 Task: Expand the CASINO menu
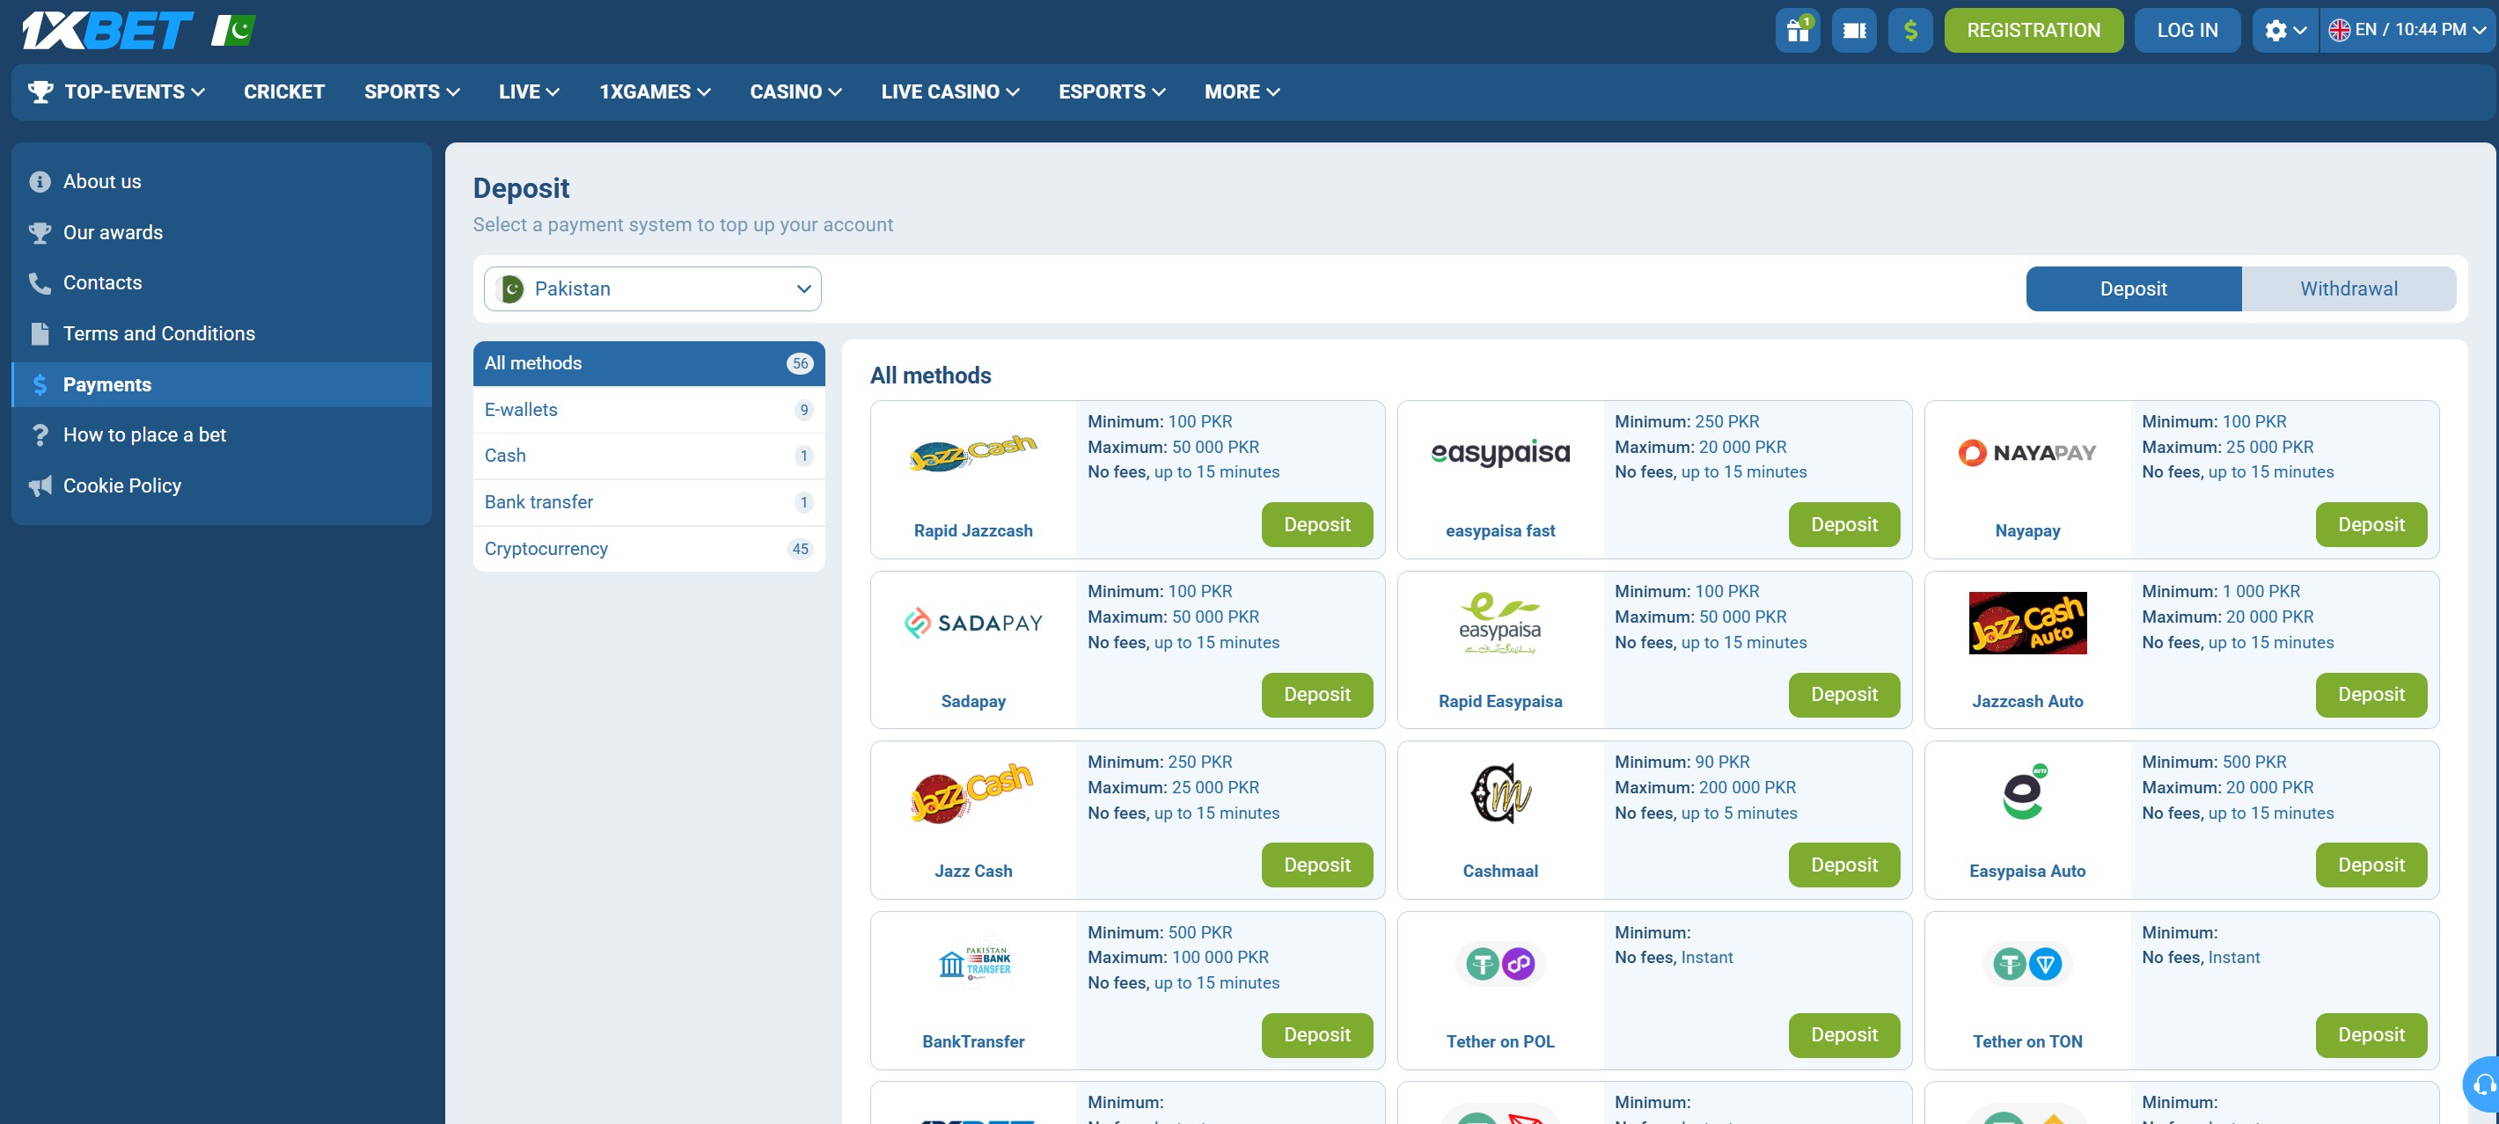(795, 92)
